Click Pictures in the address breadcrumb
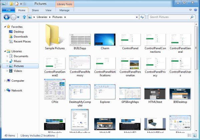The image size is (200, 140). click(57, 17)
